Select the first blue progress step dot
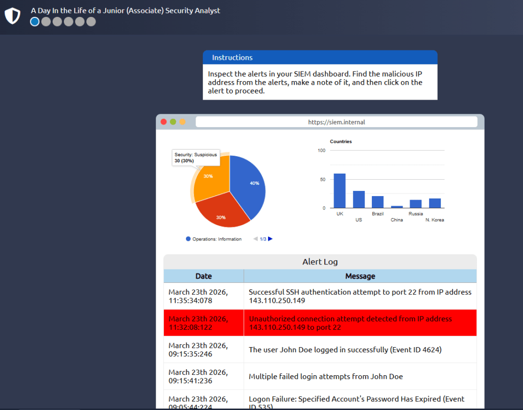This screenshot has width=523, height=410. [35, 21]
